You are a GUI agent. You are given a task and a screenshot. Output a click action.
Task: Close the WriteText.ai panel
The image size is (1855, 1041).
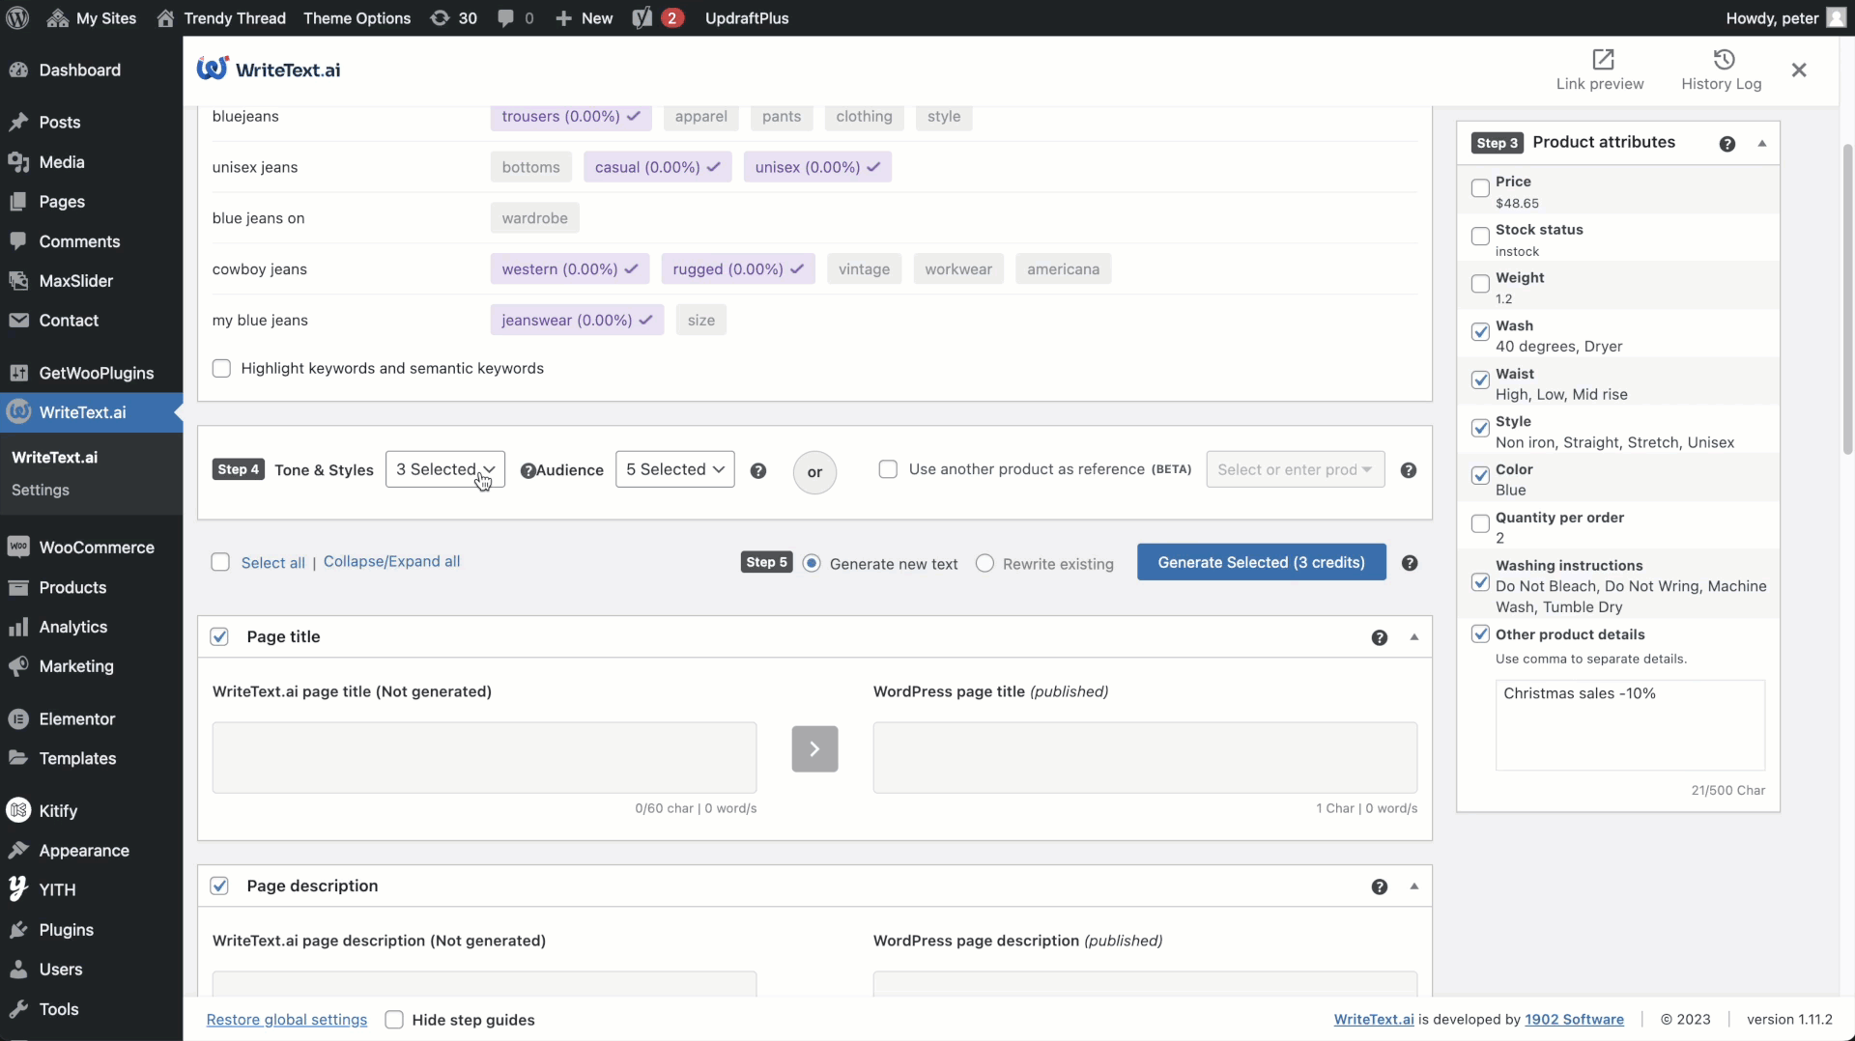(x=1799, y=70)
